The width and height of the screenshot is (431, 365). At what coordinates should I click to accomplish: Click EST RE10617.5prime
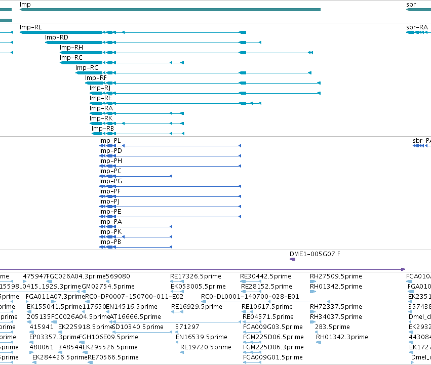(x=267, y=307)
